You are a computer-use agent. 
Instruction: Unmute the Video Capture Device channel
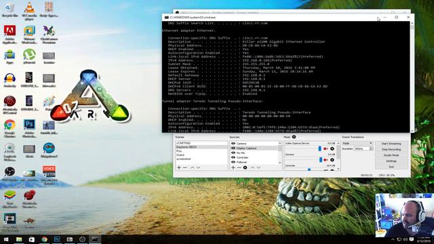pos(325,149)
